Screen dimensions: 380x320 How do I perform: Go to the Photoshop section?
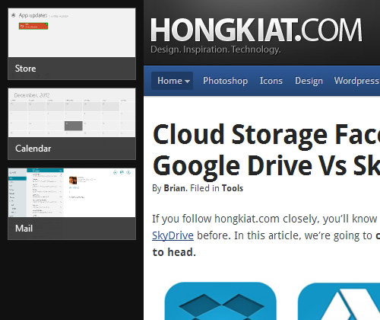225,81
